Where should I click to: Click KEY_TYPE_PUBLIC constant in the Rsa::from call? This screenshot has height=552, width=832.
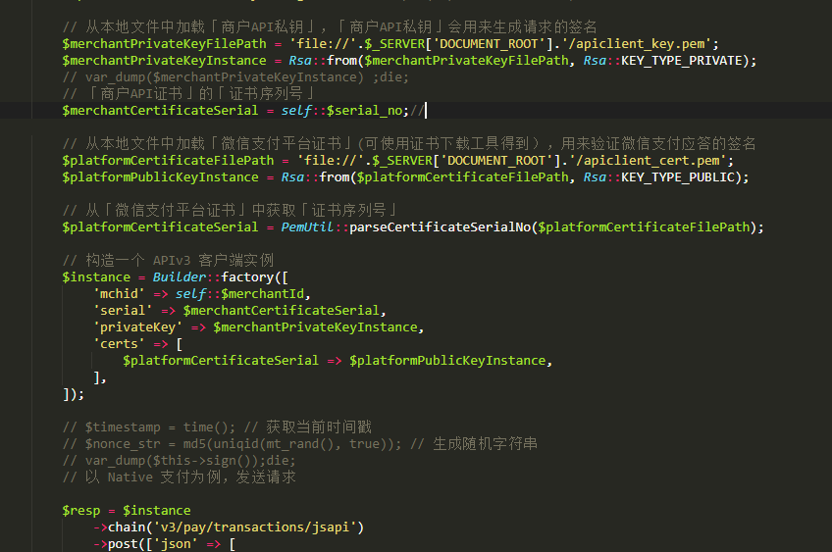pos(678,177)
